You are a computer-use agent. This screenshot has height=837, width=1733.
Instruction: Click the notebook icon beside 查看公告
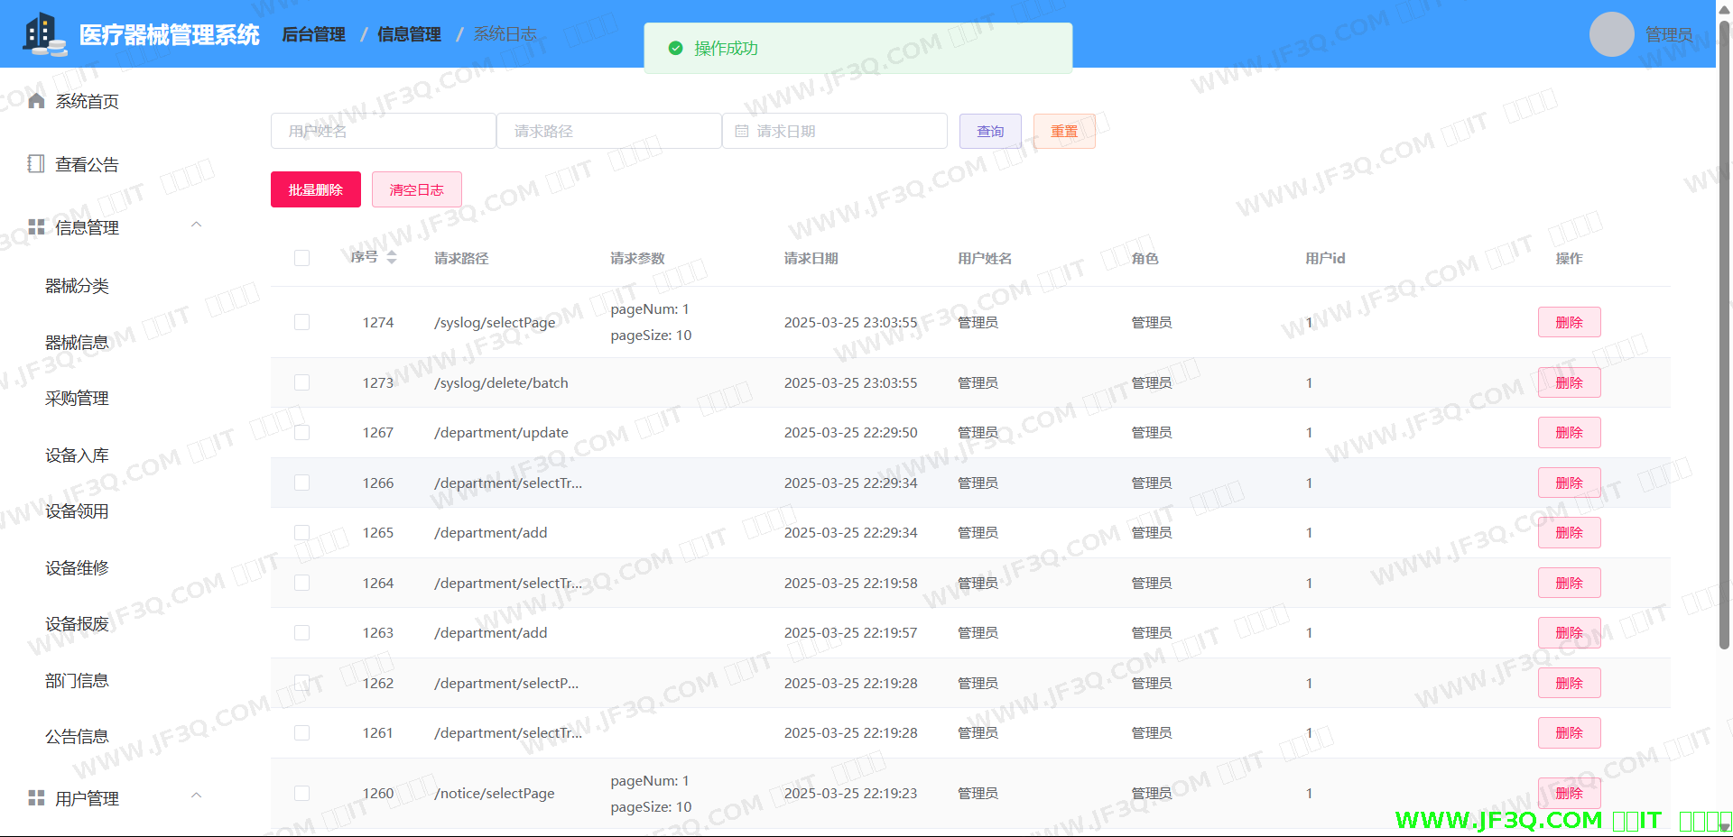click(36, 164)
